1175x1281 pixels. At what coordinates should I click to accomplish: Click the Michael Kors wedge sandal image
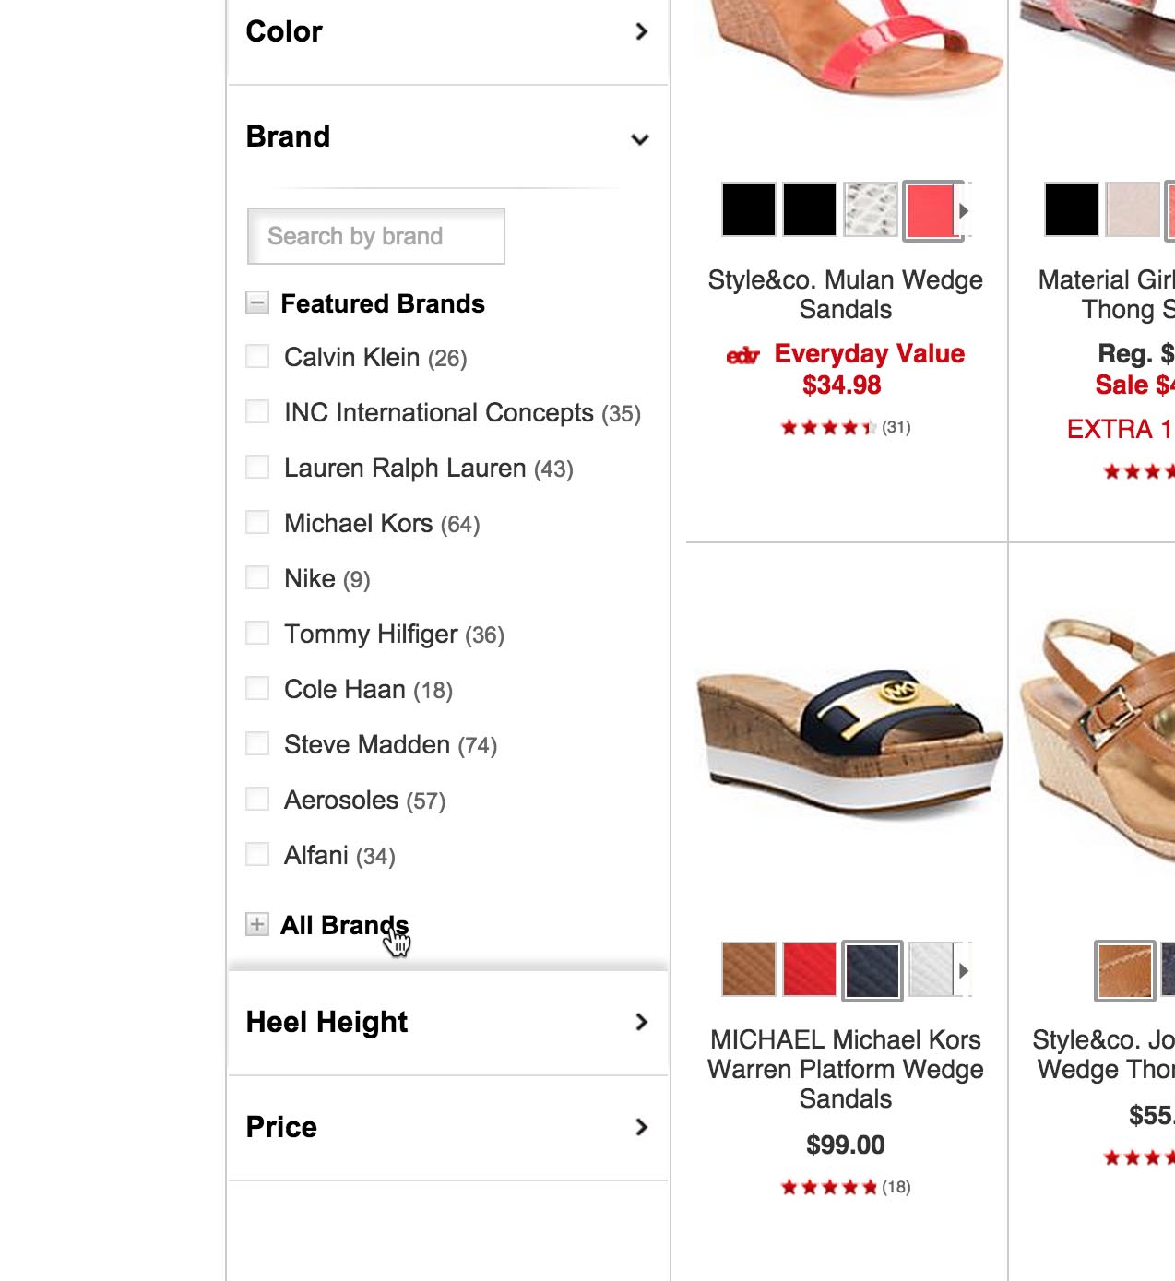(x=849, y=742)
